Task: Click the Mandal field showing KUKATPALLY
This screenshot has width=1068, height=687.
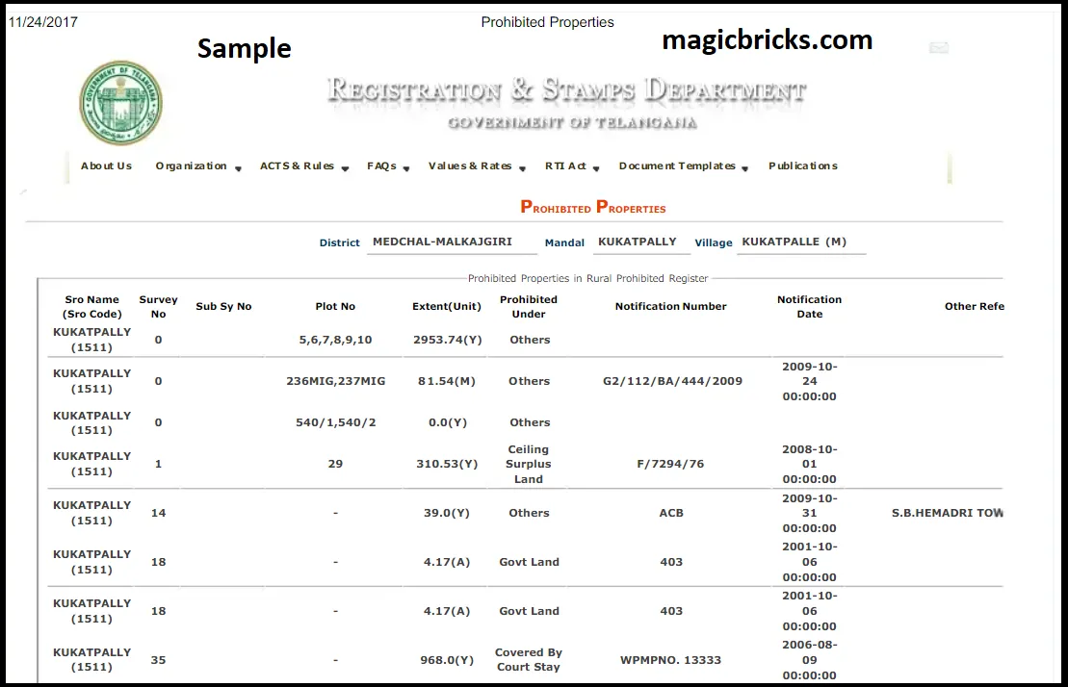Action: click(638, 242)
